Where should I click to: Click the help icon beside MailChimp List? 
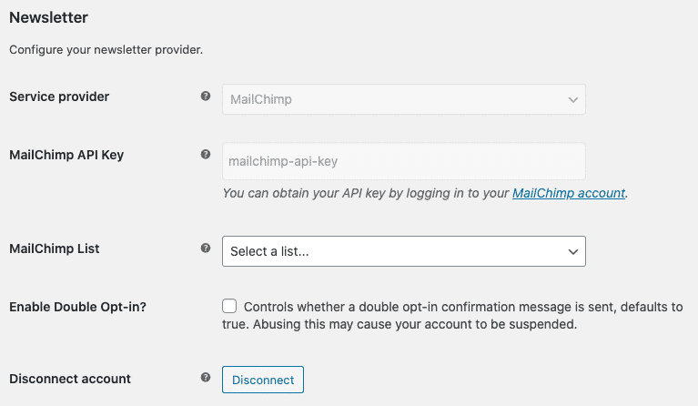point(206,248)
